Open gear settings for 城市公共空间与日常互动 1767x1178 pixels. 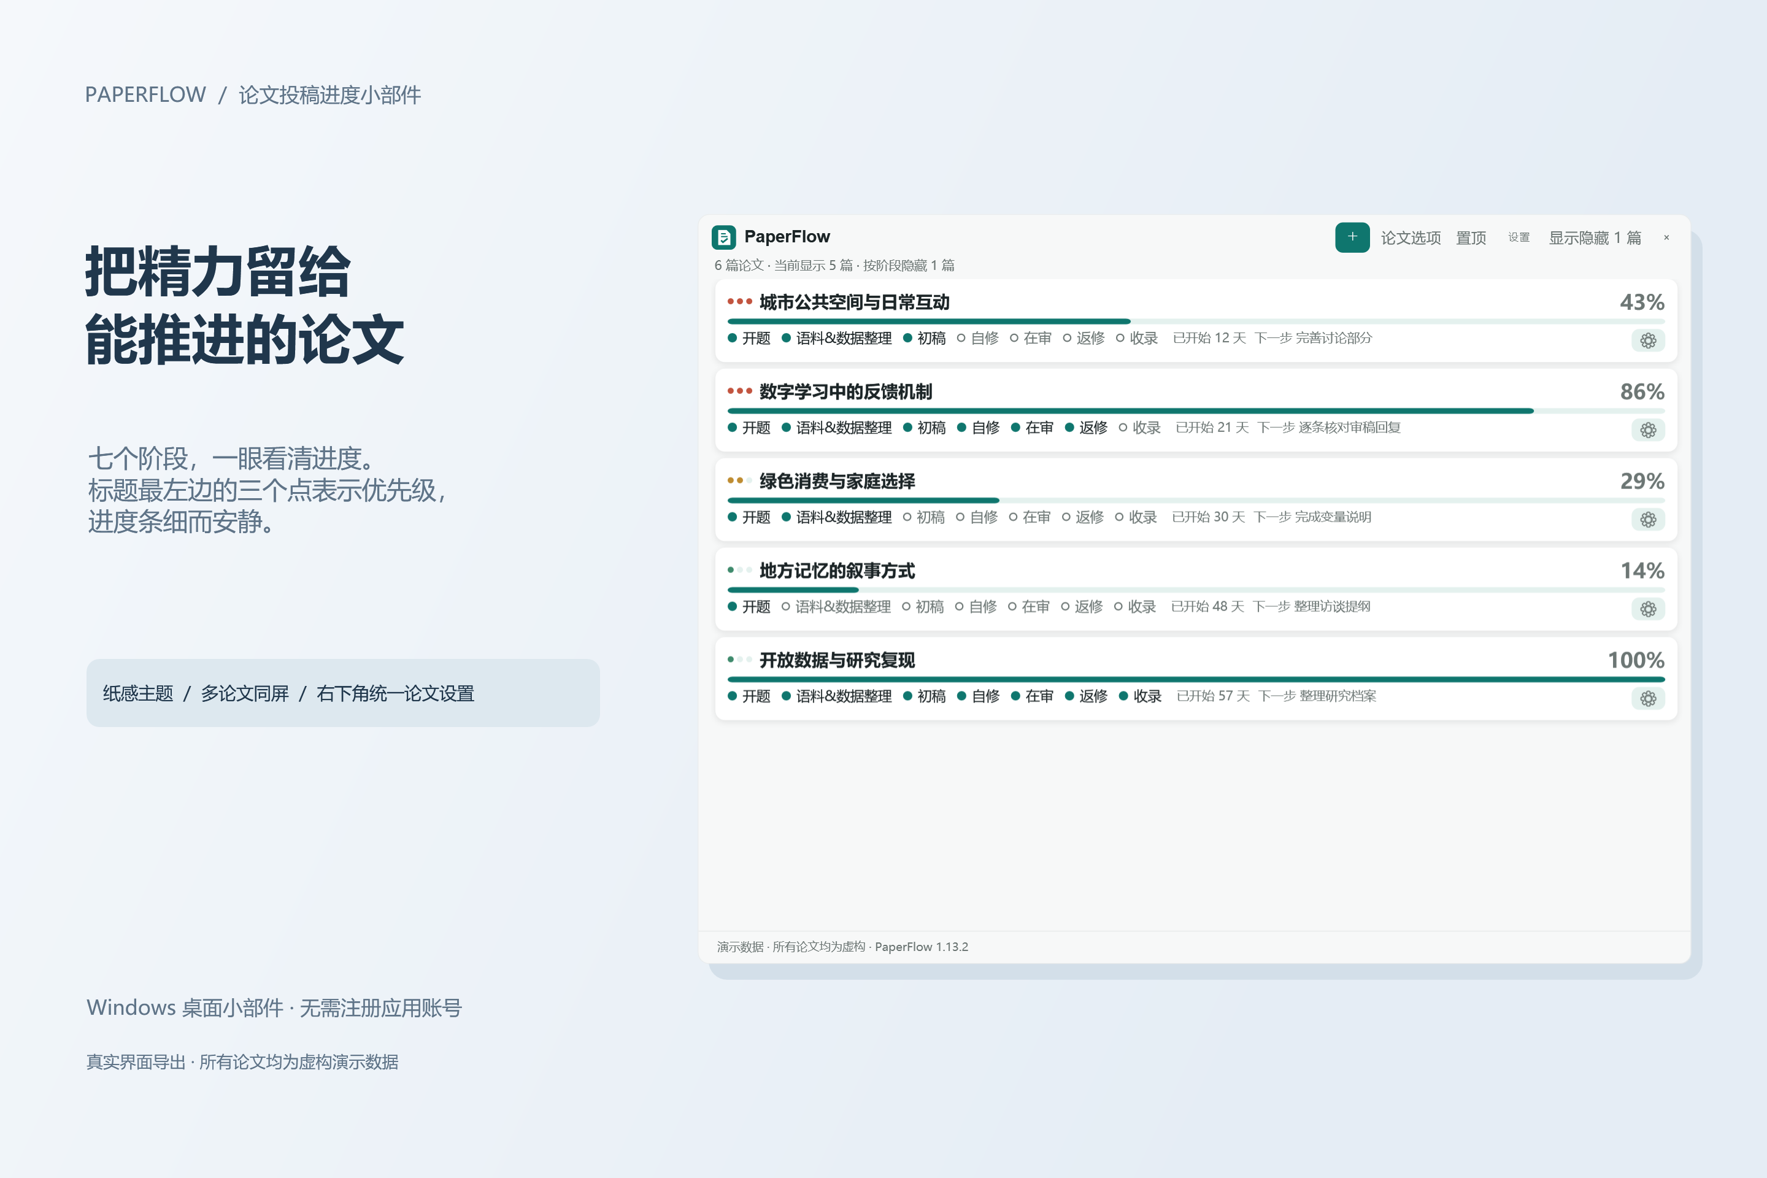point(1647,341)
